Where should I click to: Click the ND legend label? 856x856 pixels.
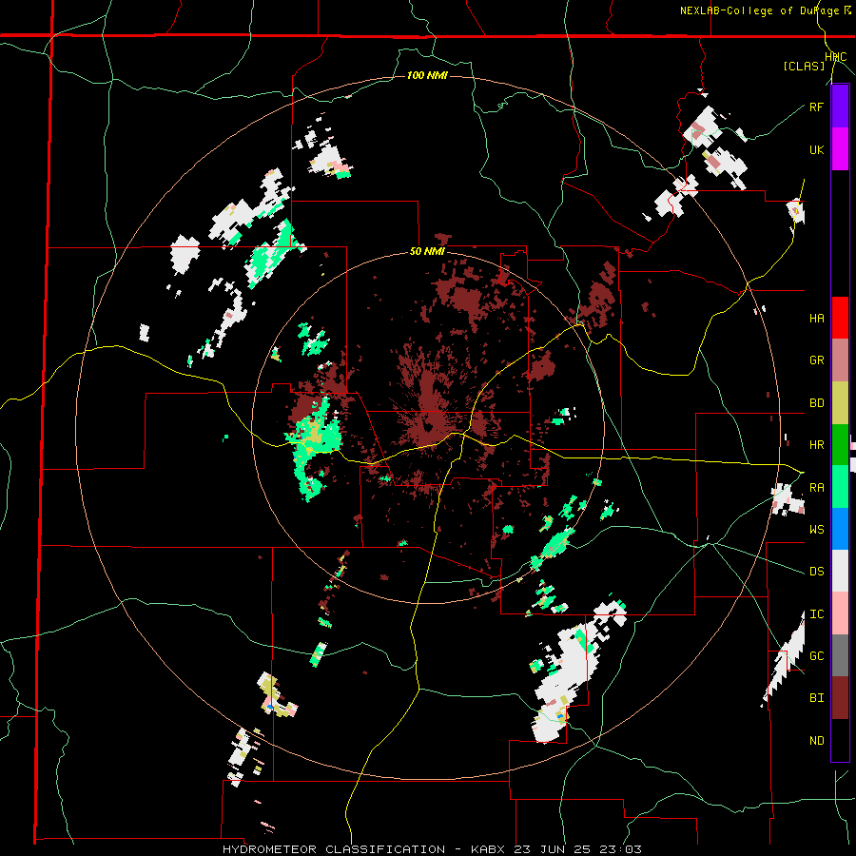[816, 741]
